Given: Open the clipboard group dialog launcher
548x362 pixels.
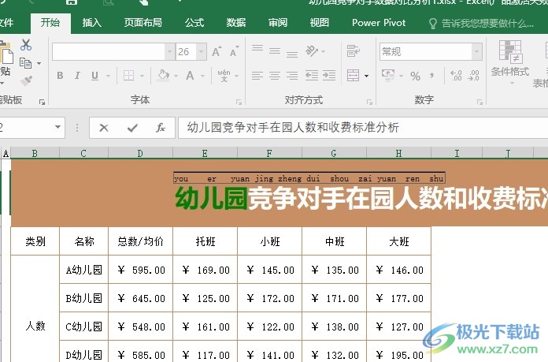Looking at the screenshot, I should pos(43,102).
